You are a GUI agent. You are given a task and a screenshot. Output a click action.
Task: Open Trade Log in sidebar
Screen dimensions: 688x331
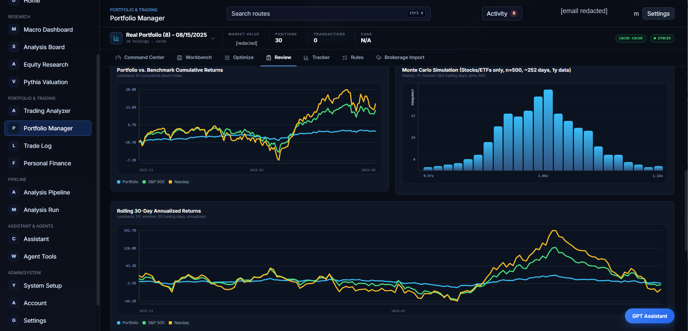tap(48, 146)
